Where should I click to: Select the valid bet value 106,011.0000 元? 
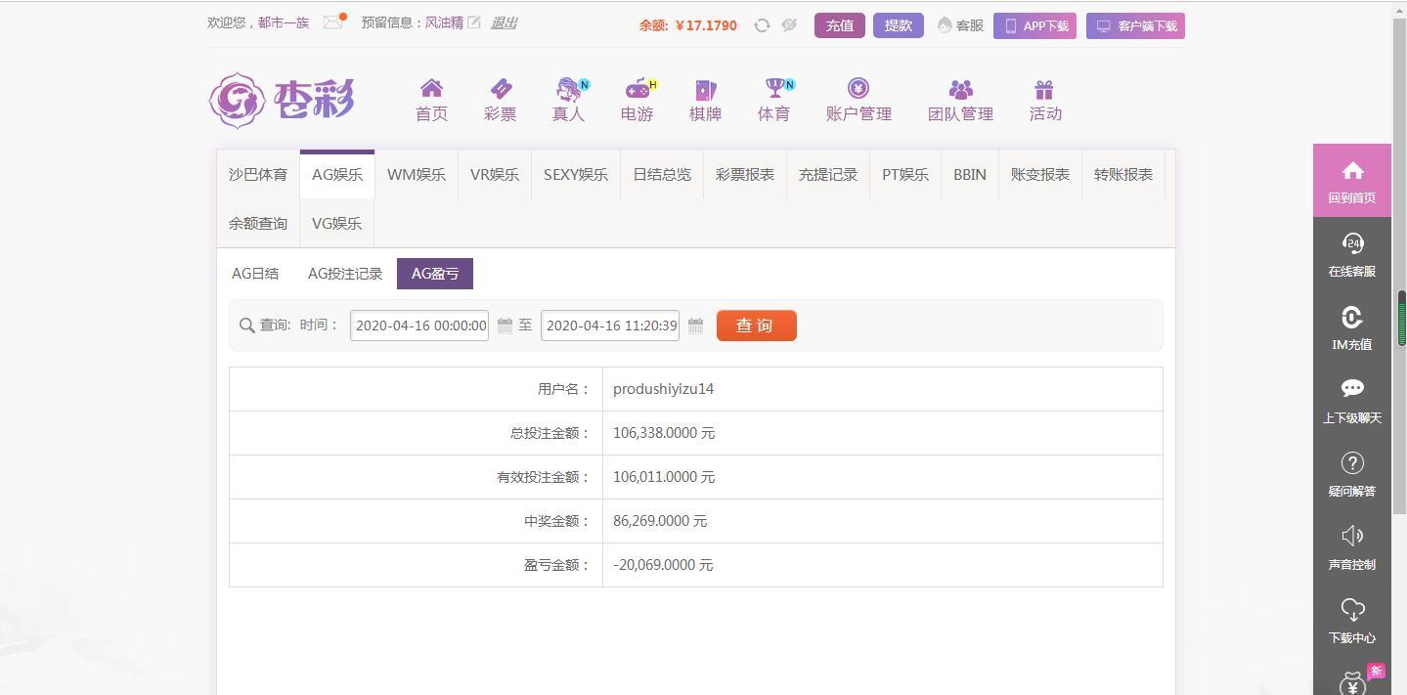[664, 477]
